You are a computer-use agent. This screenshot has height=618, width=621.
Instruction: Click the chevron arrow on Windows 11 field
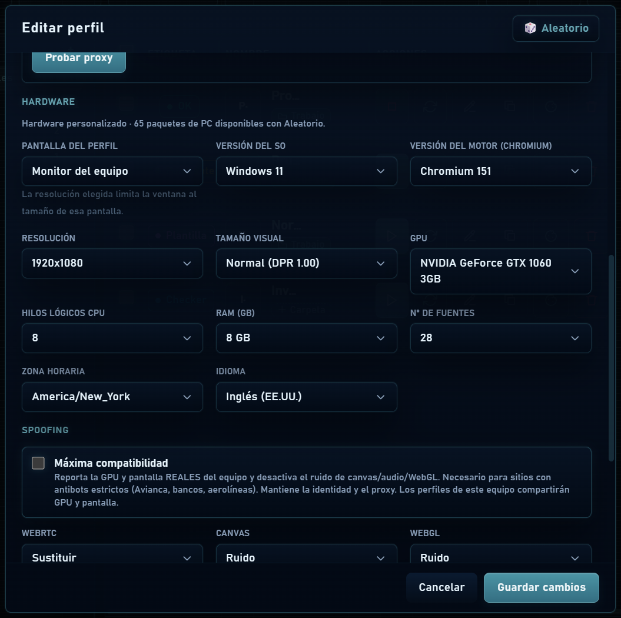click(381, 171)
